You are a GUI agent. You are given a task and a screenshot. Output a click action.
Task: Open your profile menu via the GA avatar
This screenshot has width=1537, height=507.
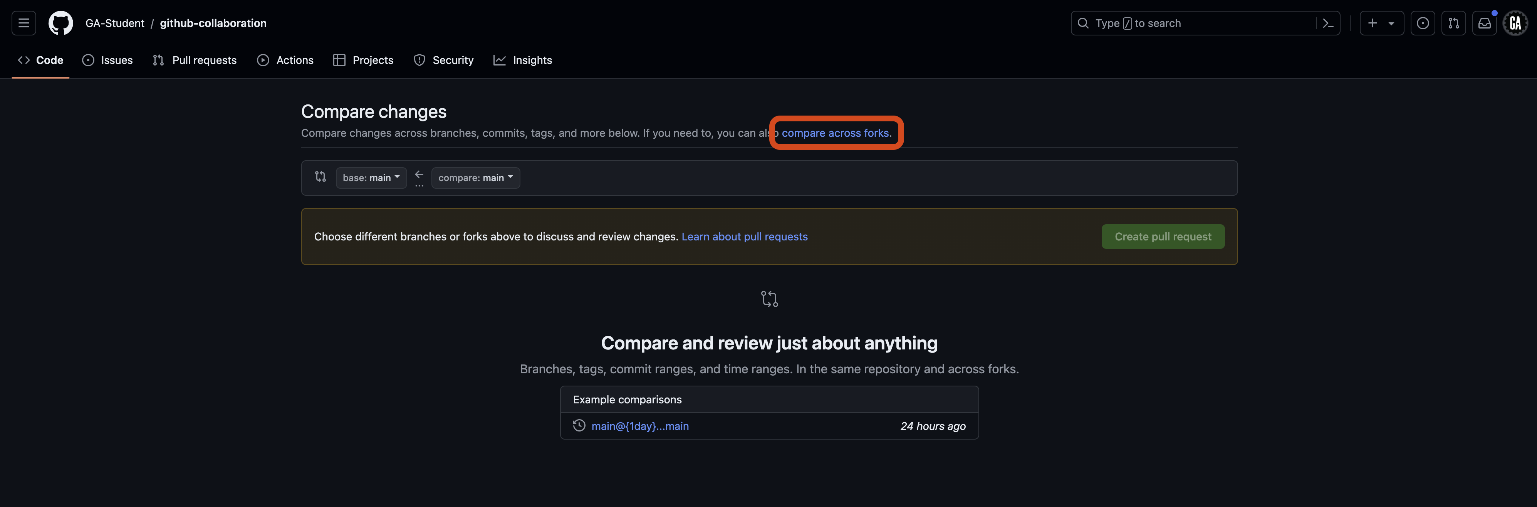pos(1515,23)
